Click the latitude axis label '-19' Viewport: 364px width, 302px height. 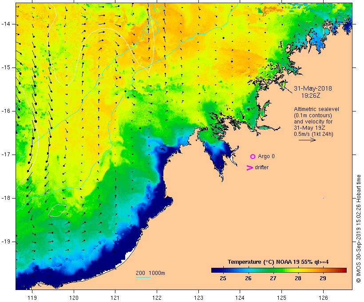click(6, 242)
